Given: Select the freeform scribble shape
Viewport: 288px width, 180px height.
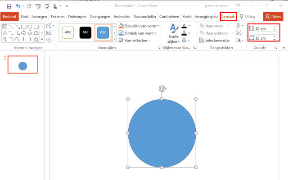Looking at the screenshot, I should point(5,39).
